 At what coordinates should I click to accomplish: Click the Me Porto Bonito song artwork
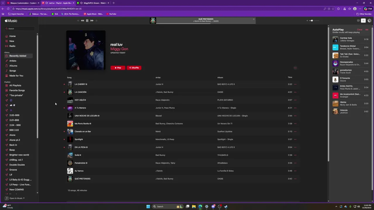(x=70, y=124)
